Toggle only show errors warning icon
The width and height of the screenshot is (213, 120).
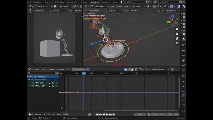[132, 69]
